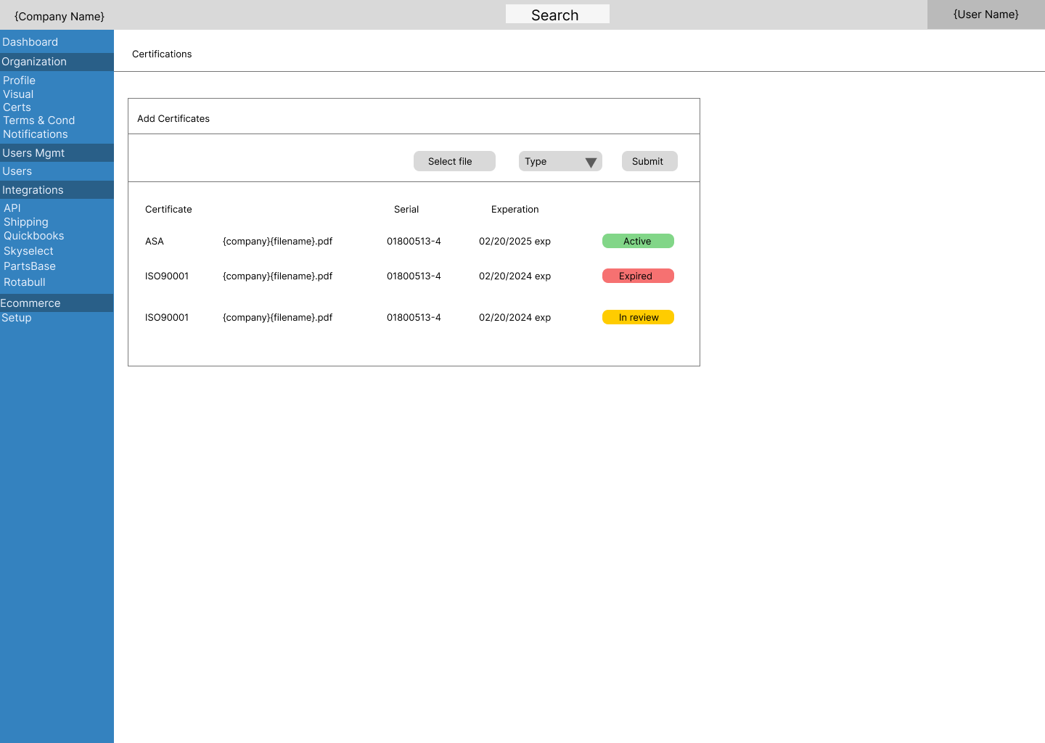Click the ASA certificate name
The image size is (1045, 743).
pos(155,241)
